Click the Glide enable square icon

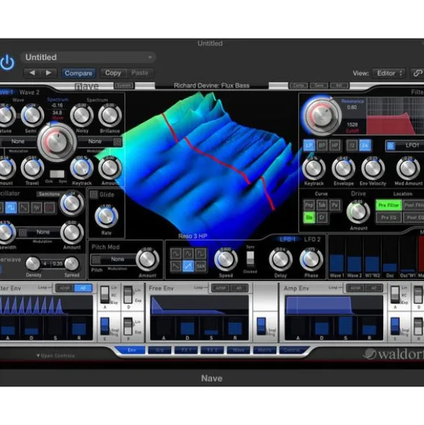[x=93, y=194]
